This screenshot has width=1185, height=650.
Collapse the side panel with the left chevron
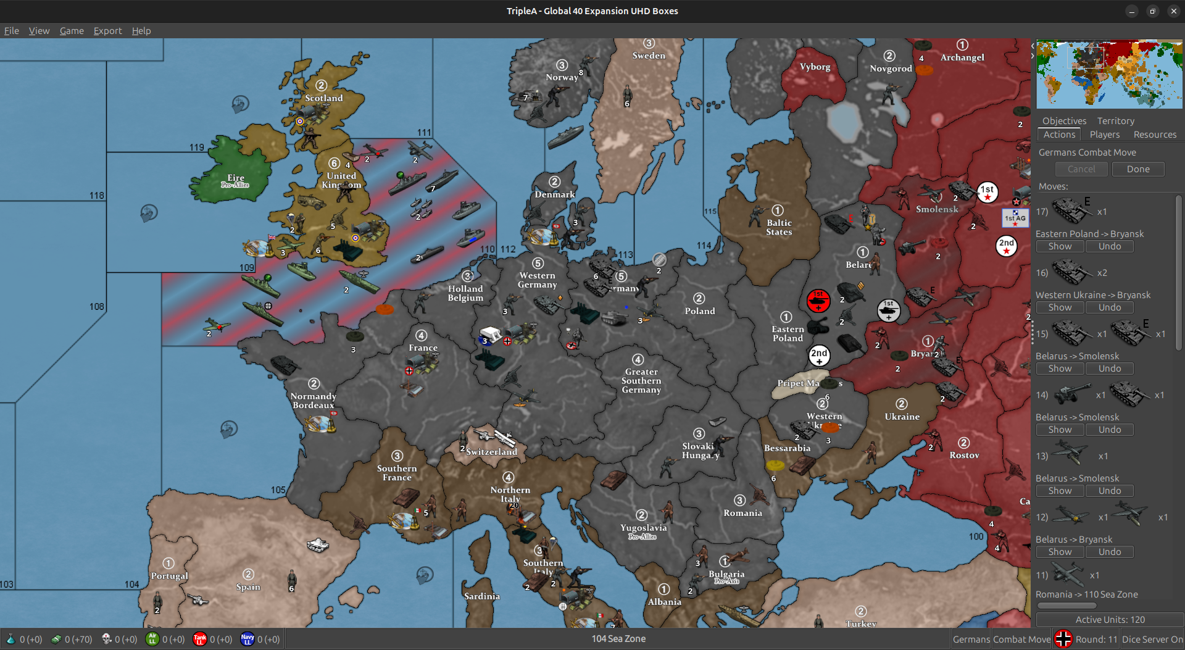click(1032, 45)
